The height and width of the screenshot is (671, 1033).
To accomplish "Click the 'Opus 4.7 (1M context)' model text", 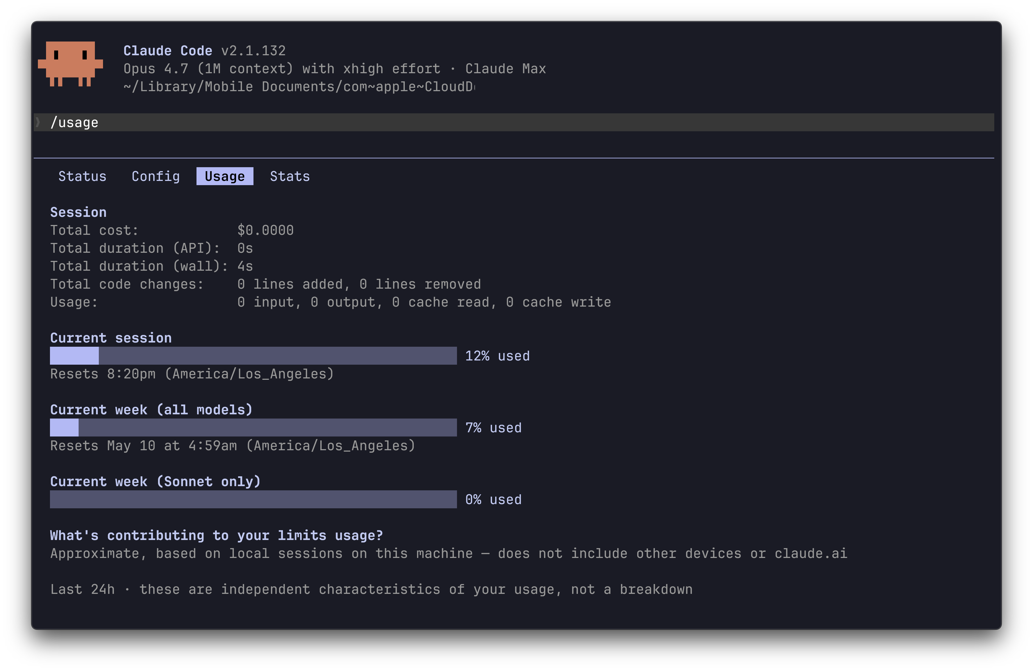I will 208,68.
